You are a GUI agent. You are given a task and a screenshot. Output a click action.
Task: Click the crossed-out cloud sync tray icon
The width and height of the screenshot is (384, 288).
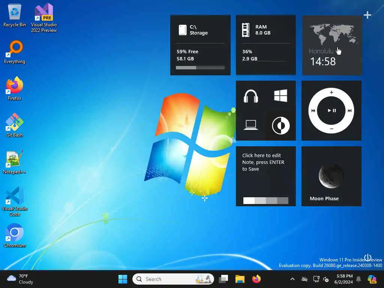[304, 279]
